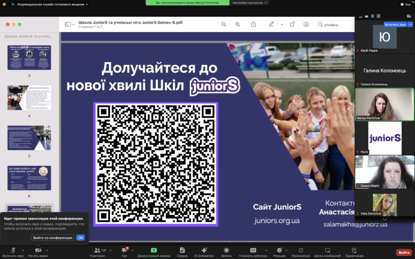The height and width of the screenshot is (259, 415).
Task: Click Включить звук on Юрій Радєв tile
Action: (395, 25)
